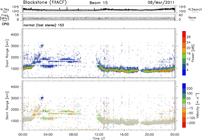
Task: Click the '08:00' time axis label
Action: [x=73, y=135]
